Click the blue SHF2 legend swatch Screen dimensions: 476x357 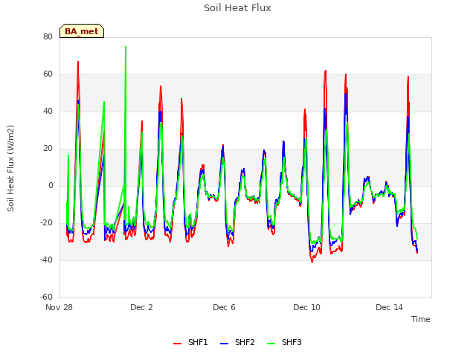point(224,344)
